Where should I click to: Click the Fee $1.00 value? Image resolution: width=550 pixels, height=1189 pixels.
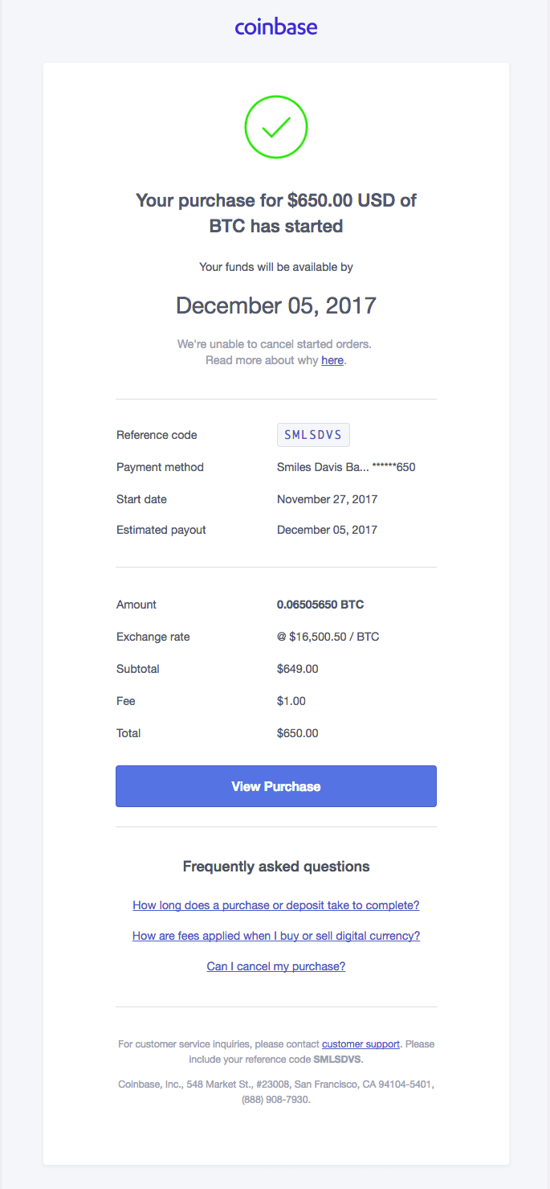pos(291,701)
